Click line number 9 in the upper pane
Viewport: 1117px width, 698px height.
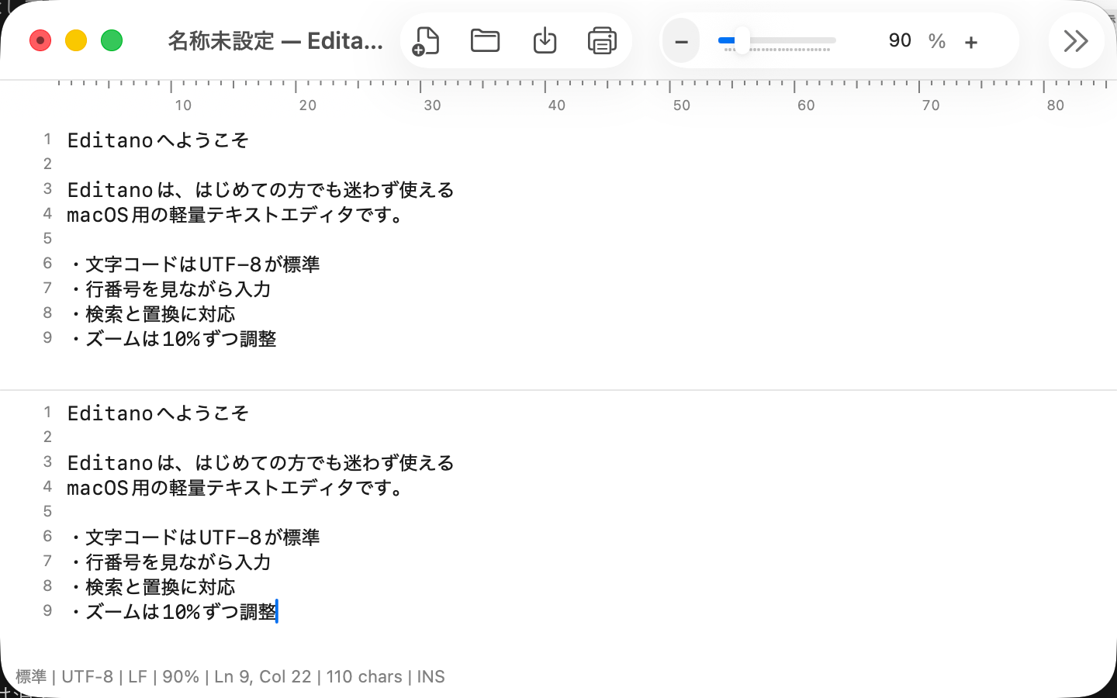47,337
